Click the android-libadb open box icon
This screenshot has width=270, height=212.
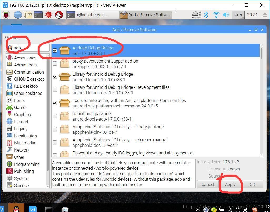(64, 77)
